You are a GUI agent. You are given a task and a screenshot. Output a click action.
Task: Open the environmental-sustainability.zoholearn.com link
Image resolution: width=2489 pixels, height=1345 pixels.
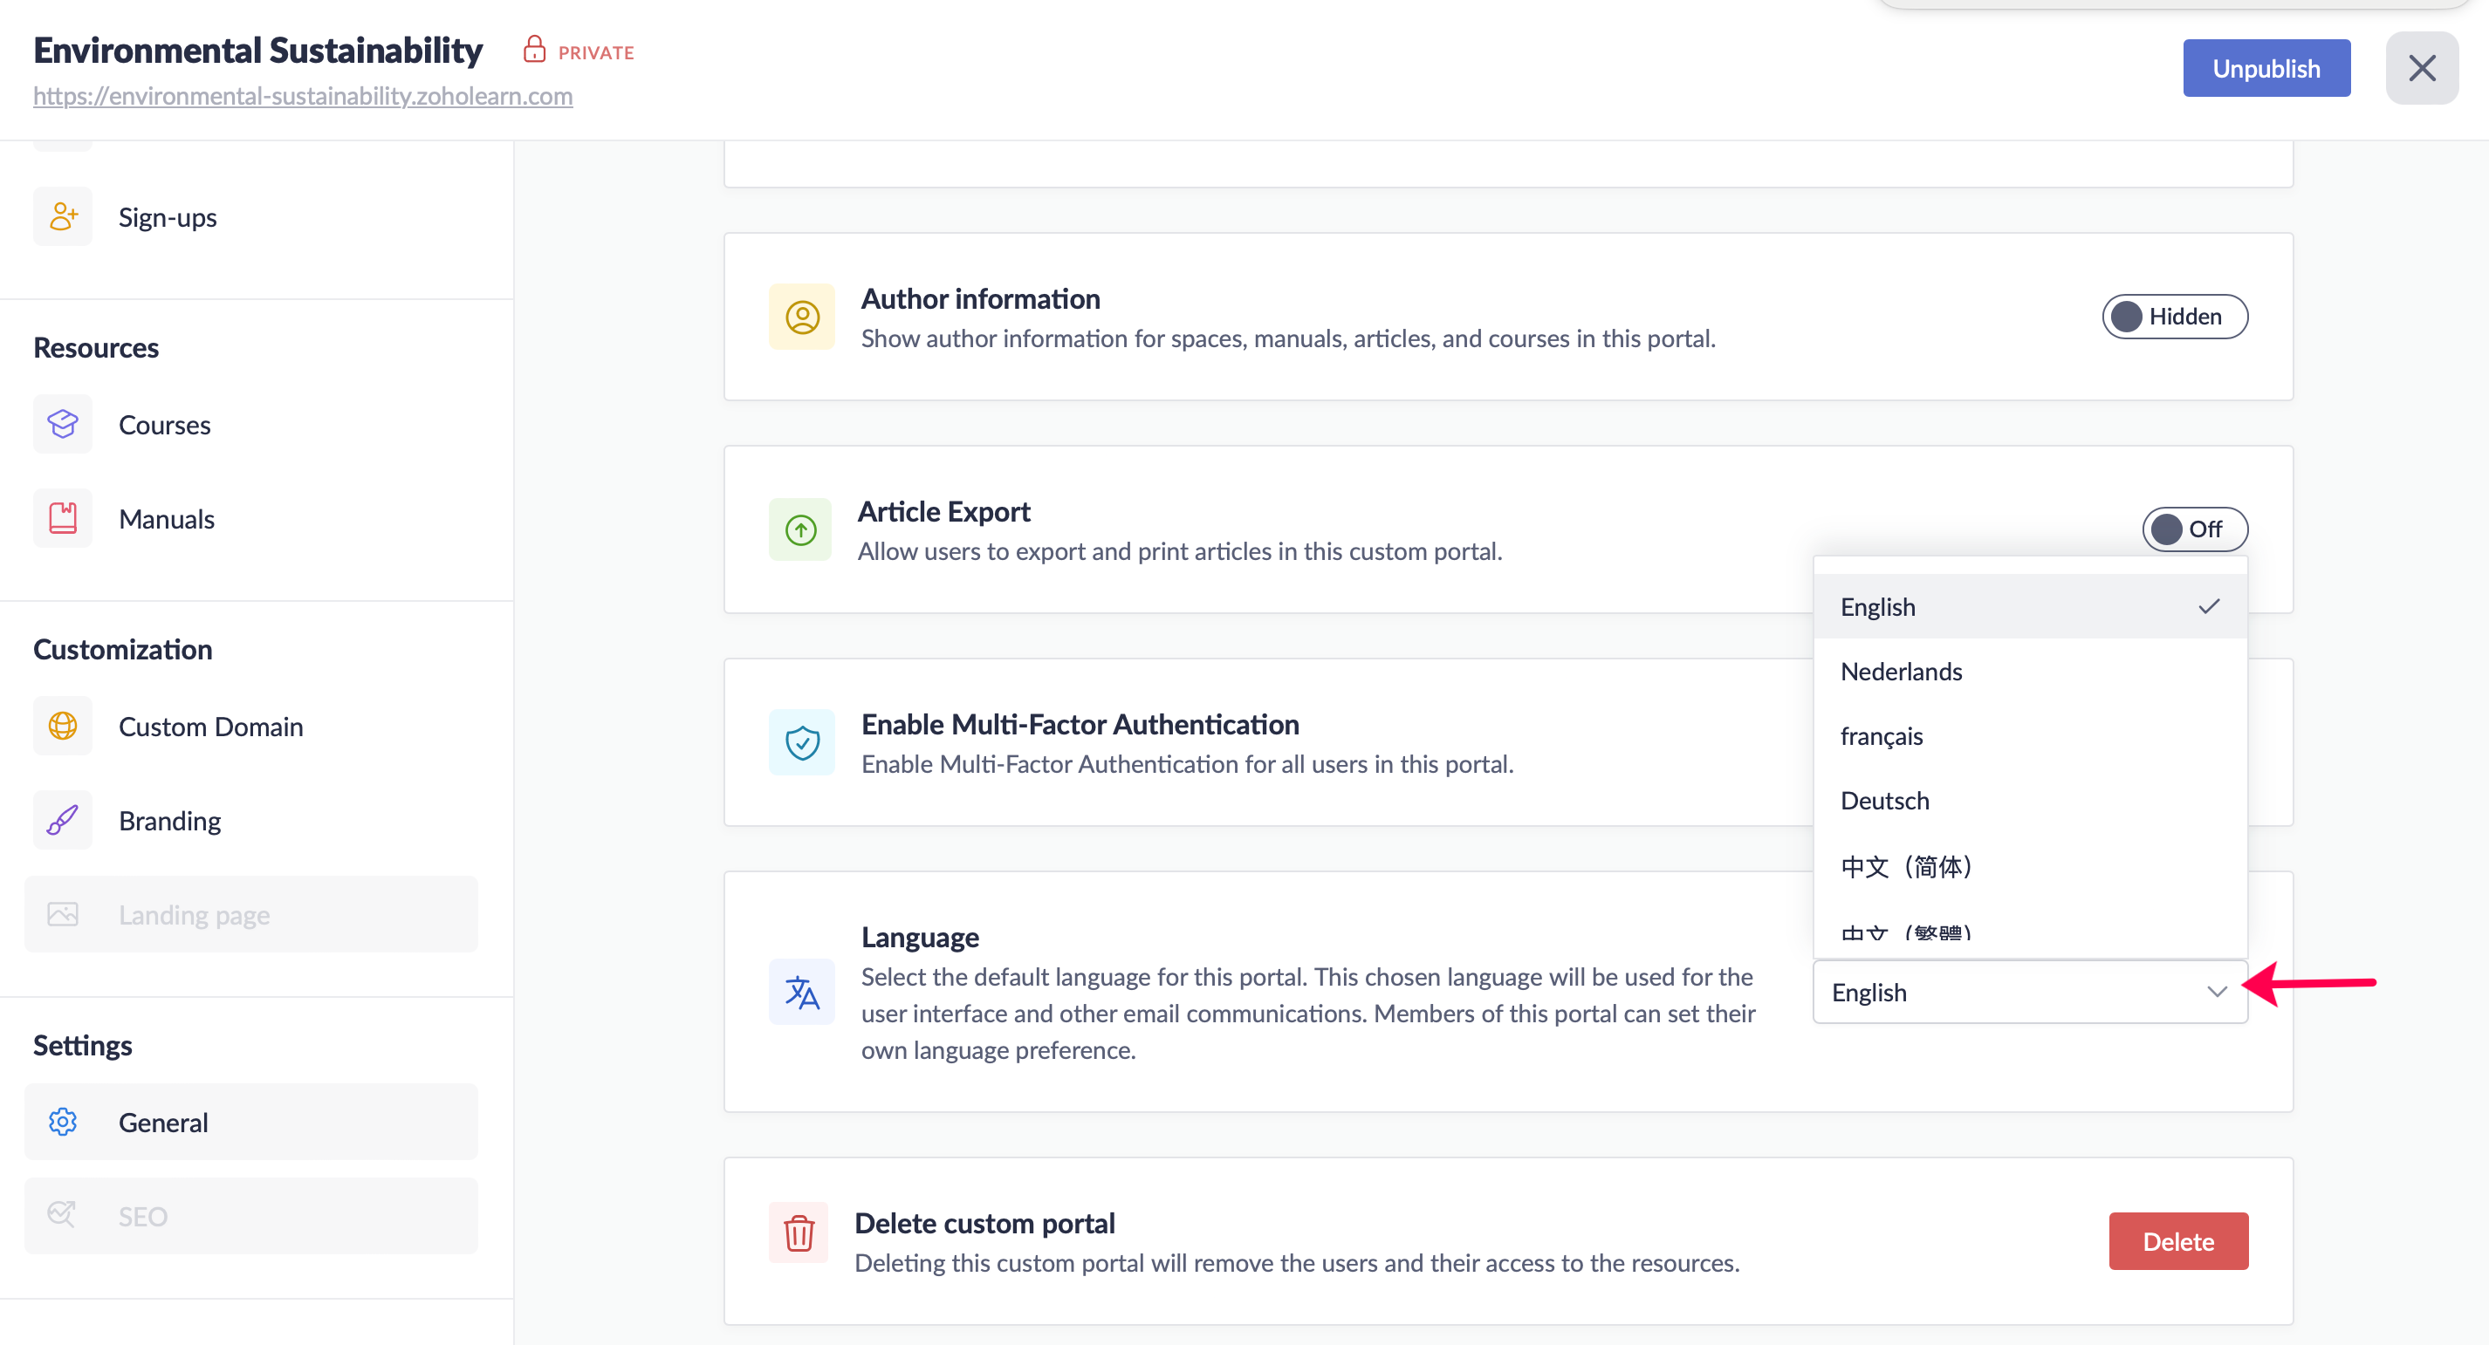[x=303, y=96]
